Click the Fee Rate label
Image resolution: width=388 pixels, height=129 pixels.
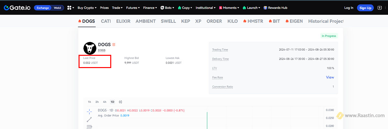[218, 78]
